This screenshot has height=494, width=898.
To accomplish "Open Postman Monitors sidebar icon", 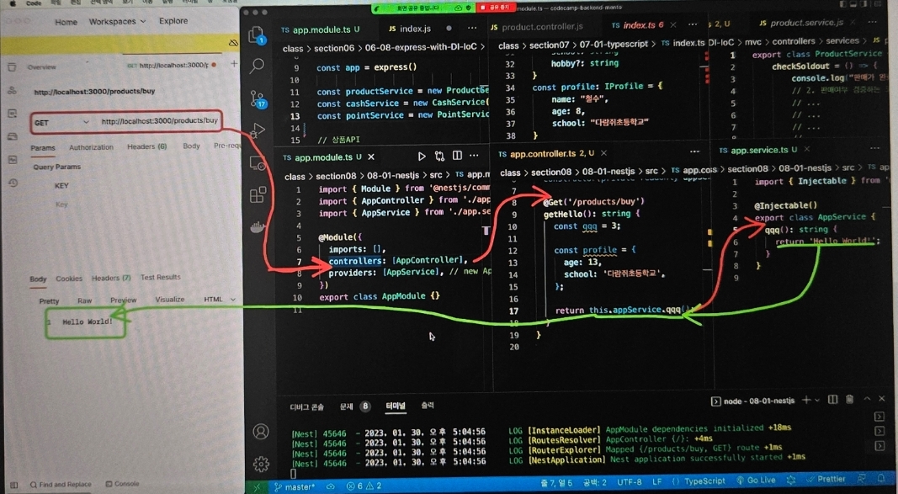I will coord(12,159).
